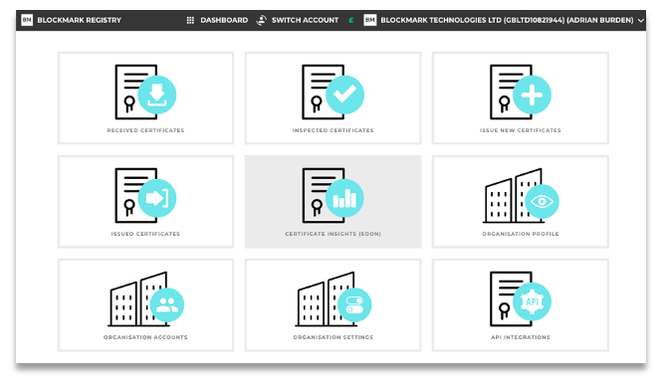The height and width of the screenshot is (382, 671).
Task: Open the Blockmark Technologies Ltd account menu
Action: [x=507, y=20]
